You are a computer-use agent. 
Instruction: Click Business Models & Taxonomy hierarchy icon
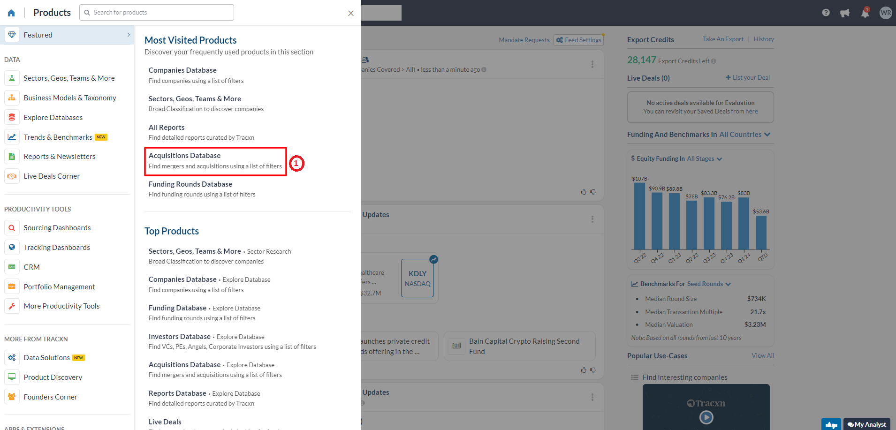point(12,98)
